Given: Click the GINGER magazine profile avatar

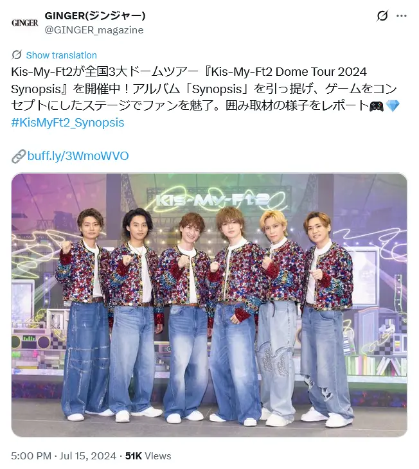Looking at the screenshot, I should (x=25, y=22).
